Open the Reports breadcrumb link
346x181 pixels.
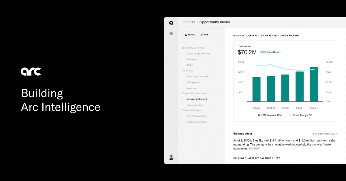tap(189, 22)
